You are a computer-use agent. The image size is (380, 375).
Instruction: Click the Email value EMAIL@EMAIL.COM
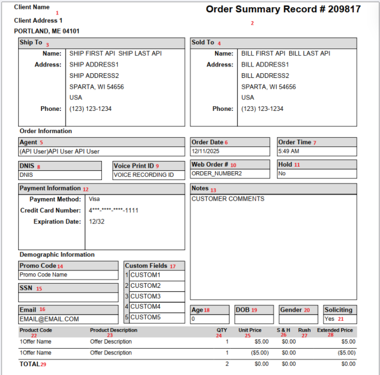pyautogui.click(x=68, y=319)
